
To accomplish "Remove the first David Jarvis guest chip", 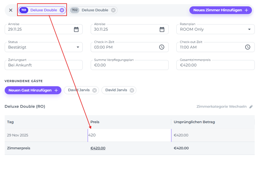I will 94,90.
